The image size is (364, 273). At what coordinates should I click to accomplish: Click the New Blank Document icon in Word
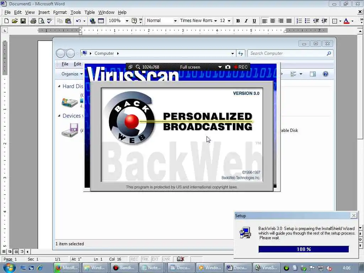6,21
